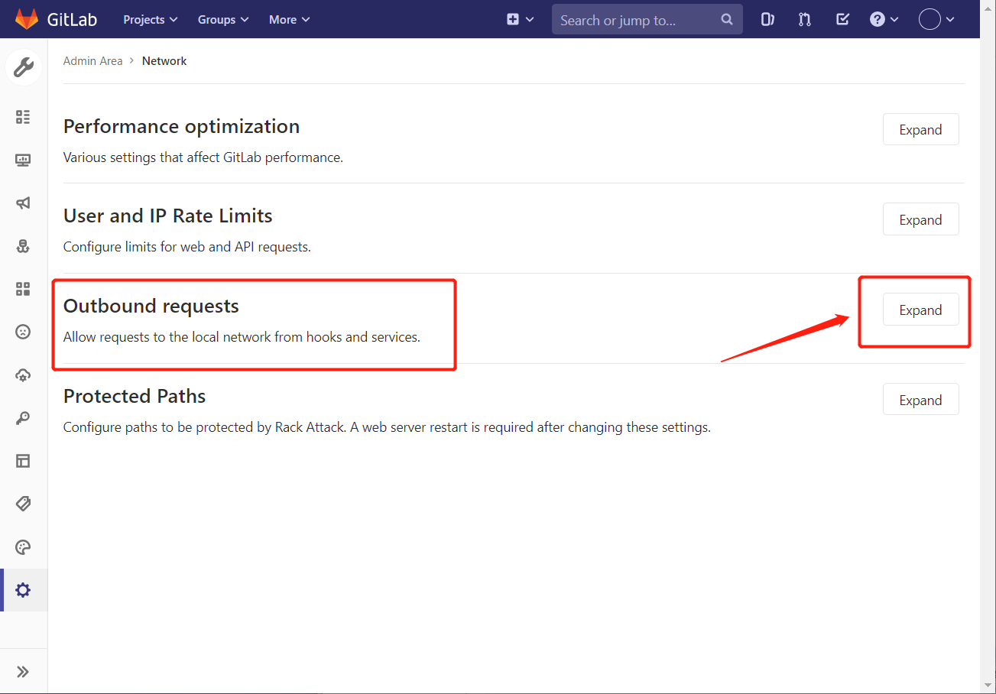Click the User and IP Rate Limits heading
The height and width of the screenshot is (694, 996).
(167, 216)
